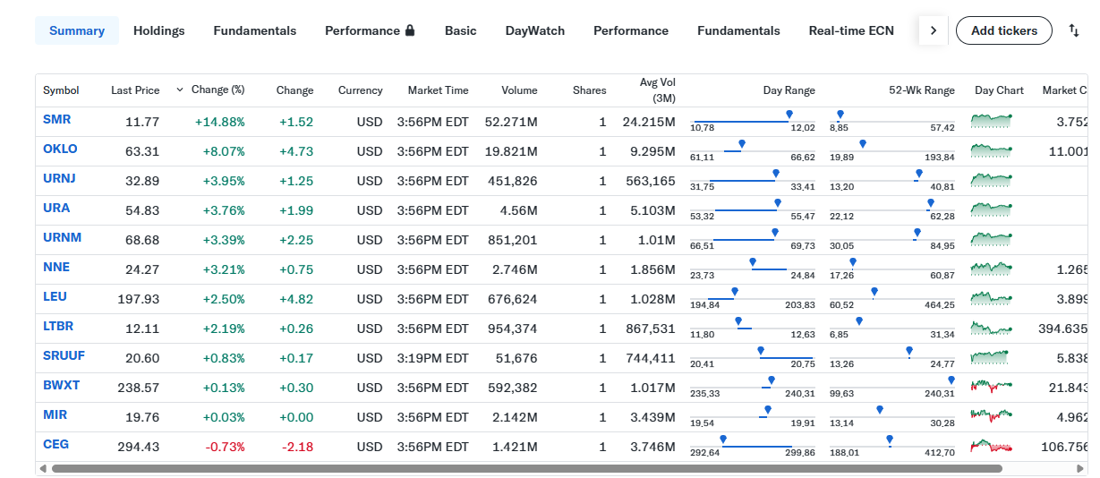The image size is (1100, 478).
Task: Open the CEG red day chart sparkline
Action: (991, 445)
